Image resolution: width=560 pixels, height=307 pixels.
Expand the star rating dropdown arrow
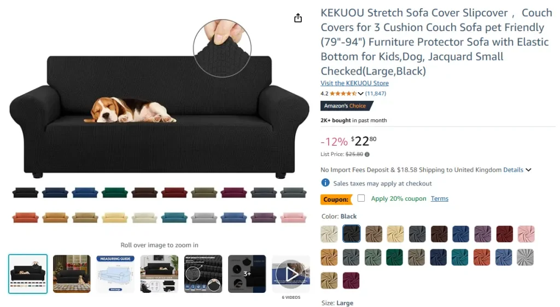360,93
